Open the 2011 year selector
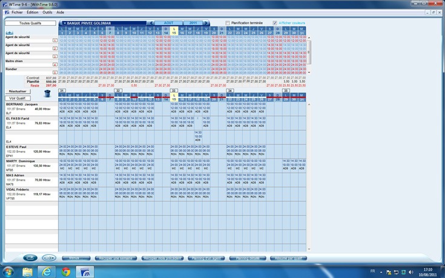Image resolution: width=445 pixels, height=278 pixels. (193, 23)
